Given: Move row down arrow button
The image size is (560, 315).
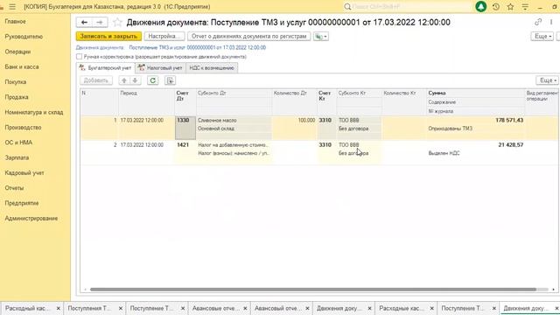Looking at the screenshot, I should [x=135, y=80].
